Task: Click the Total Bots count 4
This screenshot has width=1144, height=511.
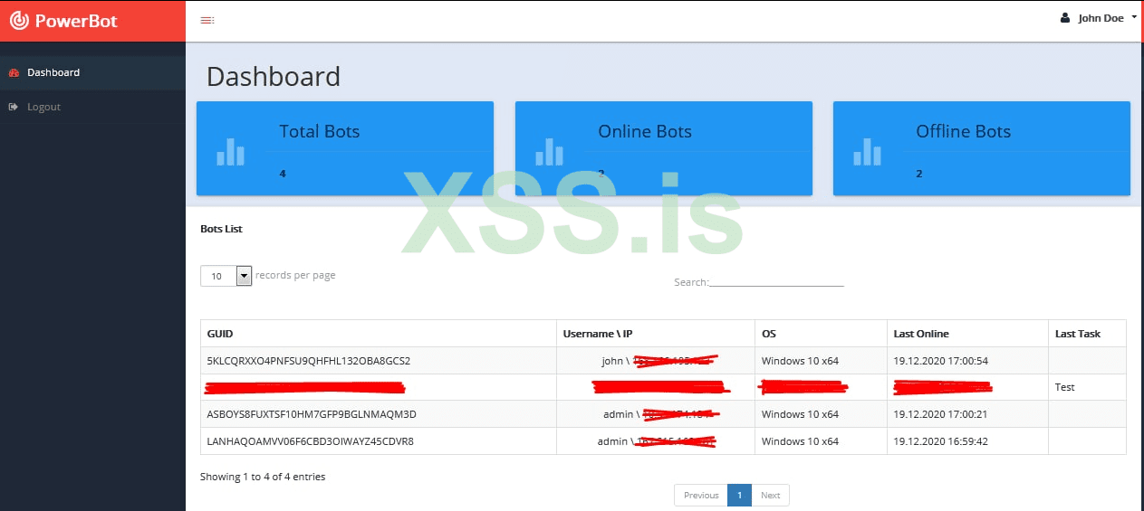Action: [283, 174]
